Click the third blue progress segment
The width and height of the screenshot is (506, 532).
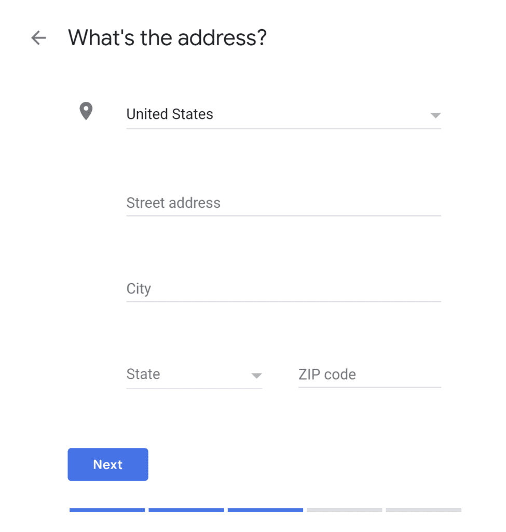tap(265, 510)
